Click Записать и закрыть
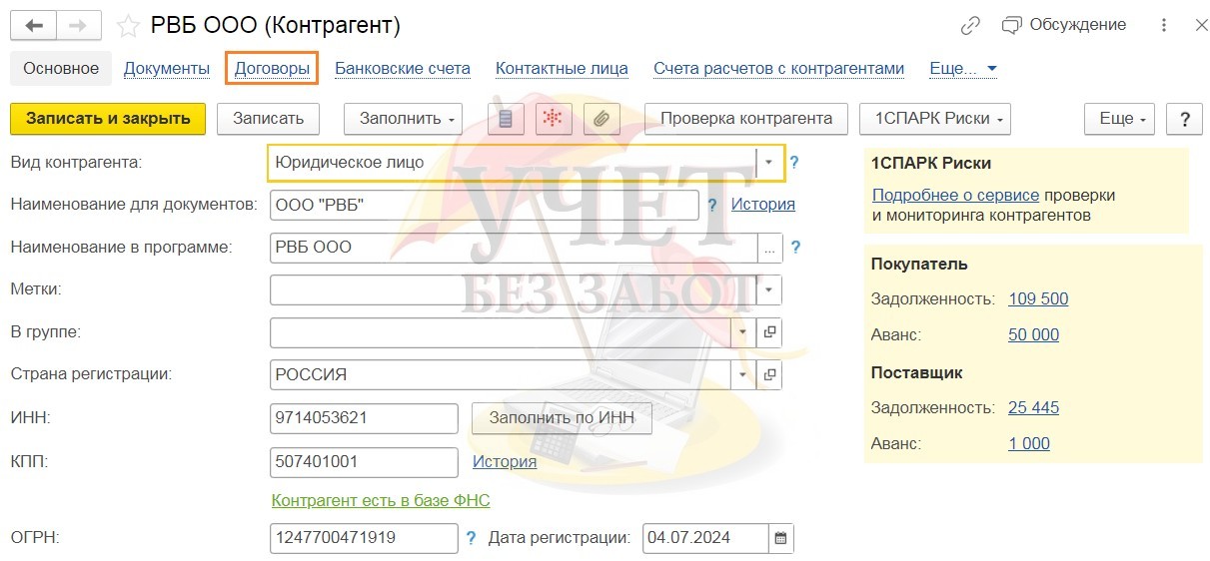The image size is (1210, 561). pos(108,119)
